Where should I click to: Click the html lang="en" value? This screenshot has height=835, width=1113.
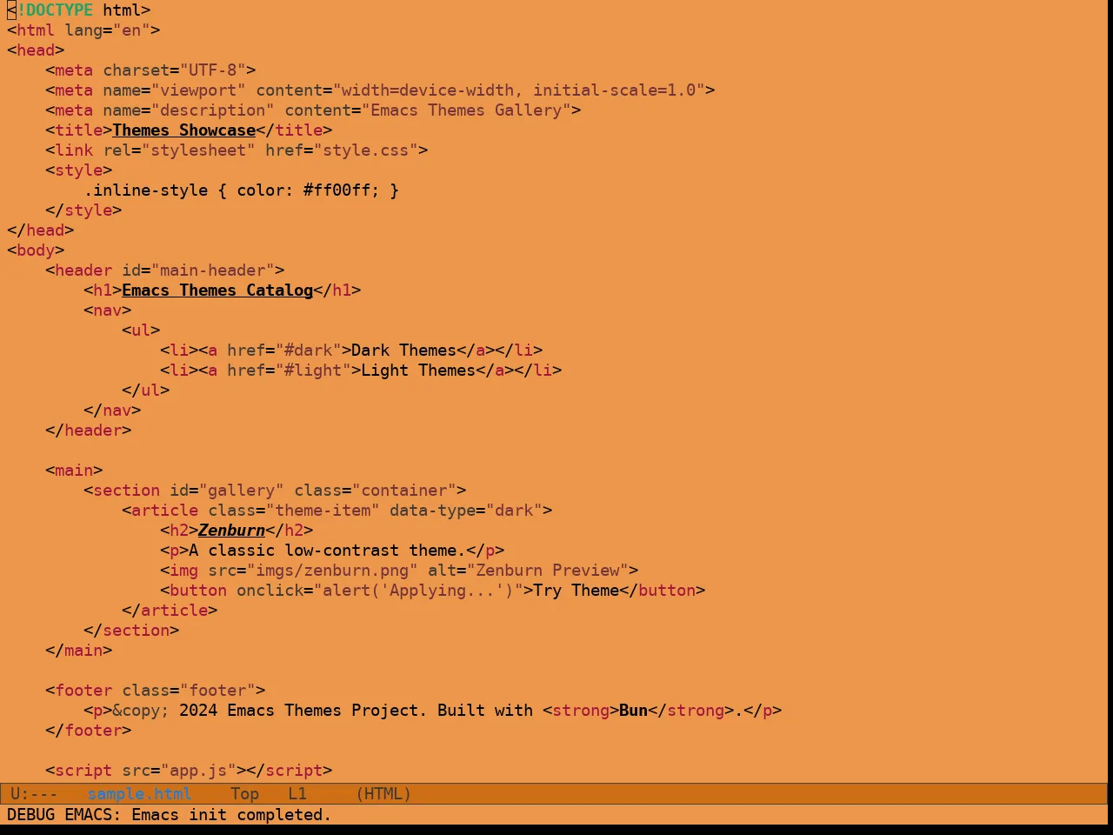[131, 30]
